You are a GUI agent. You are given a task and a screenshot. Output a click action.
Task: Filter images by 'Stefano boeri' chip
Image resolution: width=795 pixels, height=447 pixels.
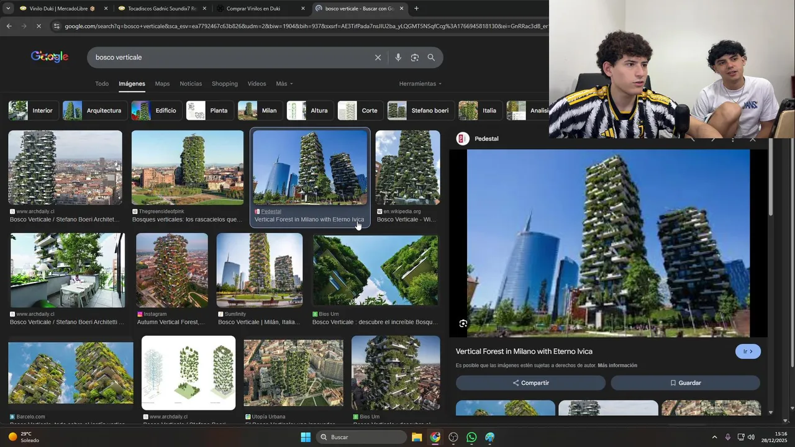[421, 111]
